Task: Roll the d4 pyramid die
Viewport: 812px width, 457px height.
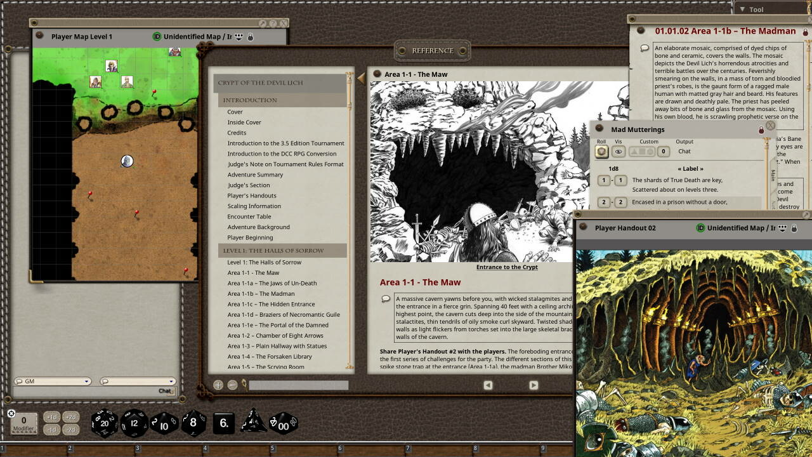Action: pyautogui.click(x=254, y=422)
